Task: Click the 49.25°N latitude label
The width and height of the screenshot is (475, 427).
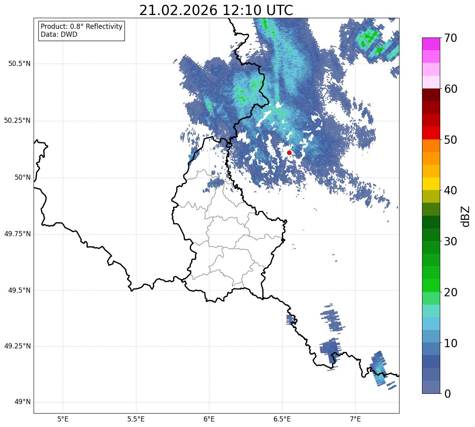Action: [17, 346]
